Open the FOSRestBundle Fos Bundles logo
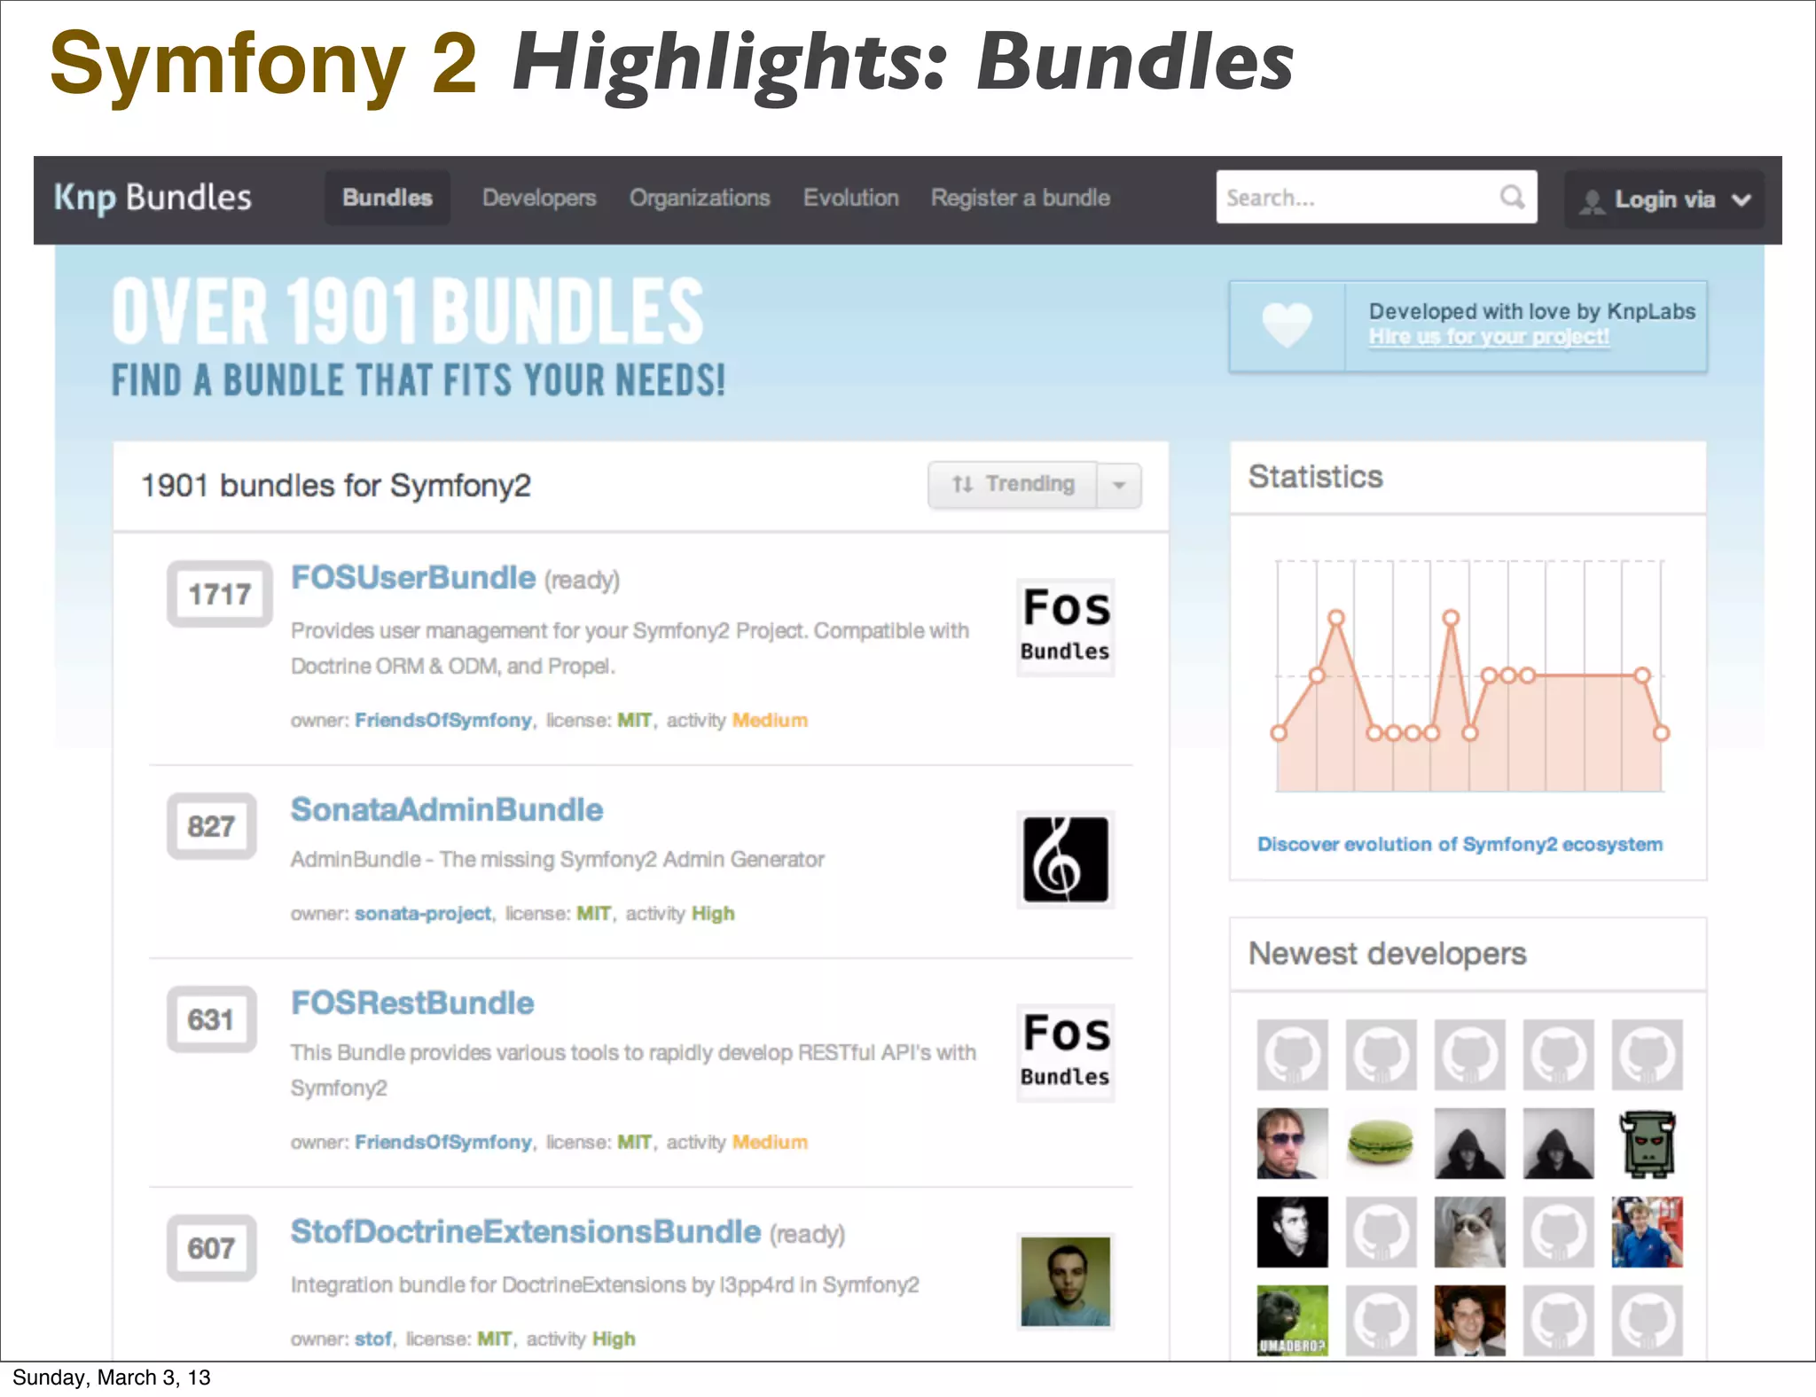This screenshot has width=1816, height=1397. click(x=1065, y=1052)
